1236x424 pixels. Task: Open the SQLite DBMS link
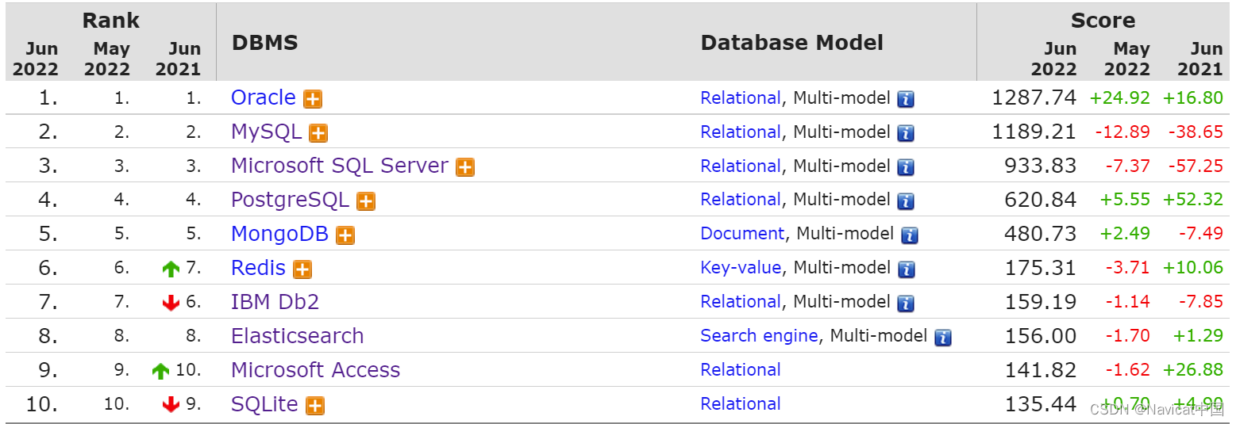[x=264, y=404]
